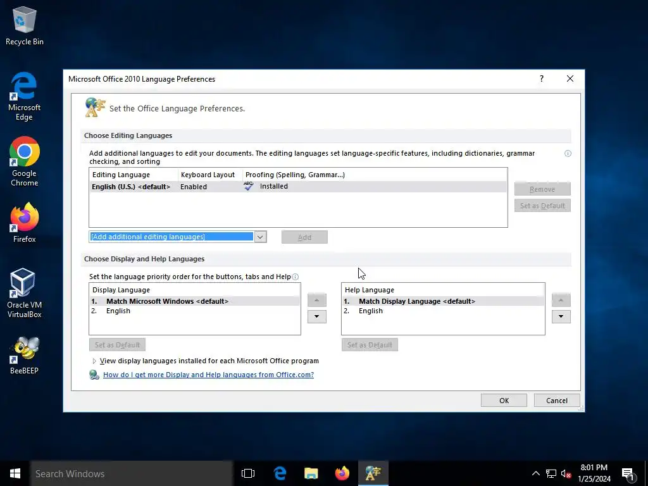
Task: Select 'Match Microsoft Windows <default>' display language
Action: click(195, 301)
